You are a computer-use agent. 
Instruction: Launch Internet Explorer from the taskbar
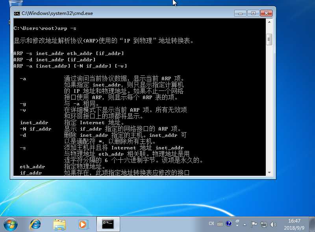tap(35, 224)
